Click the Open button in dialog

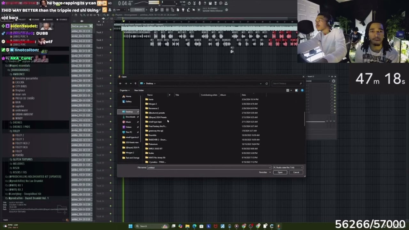pyautogui.click(x=280, y=172)
